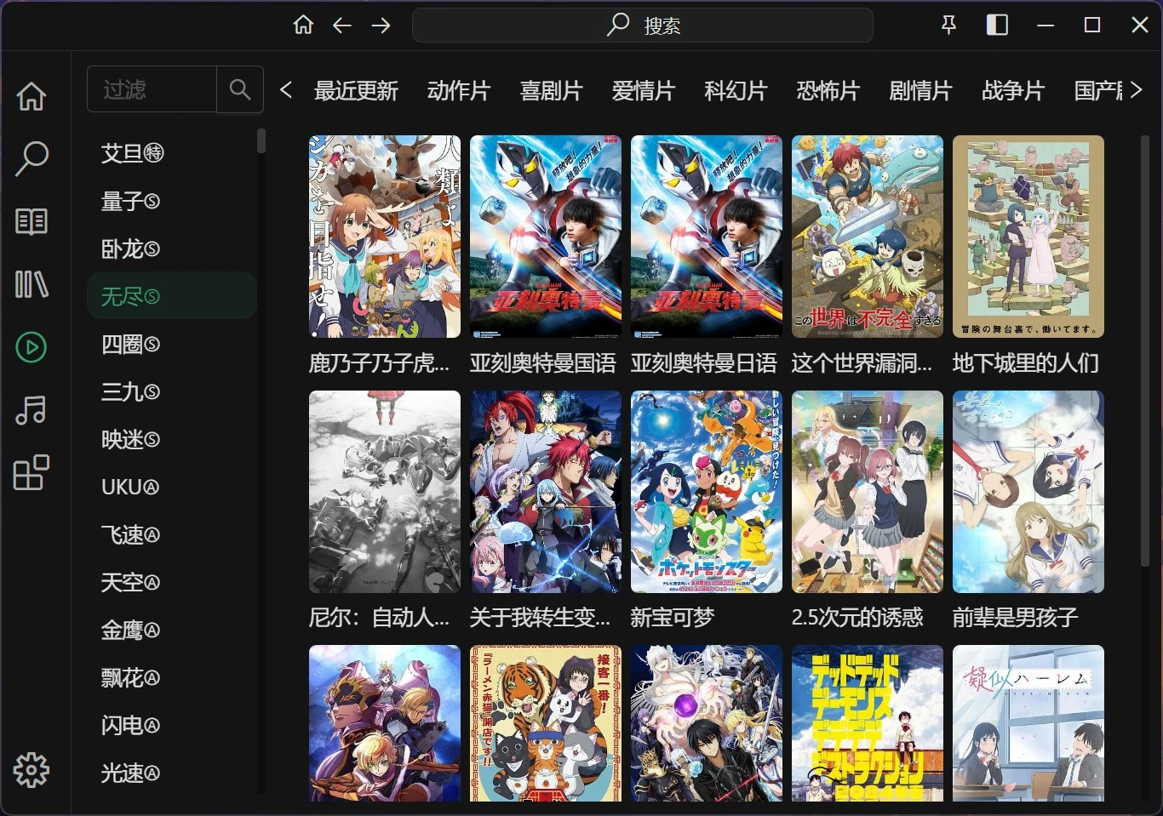
Task: Select the 闪电 source in the list
Action: coord(171,725)
